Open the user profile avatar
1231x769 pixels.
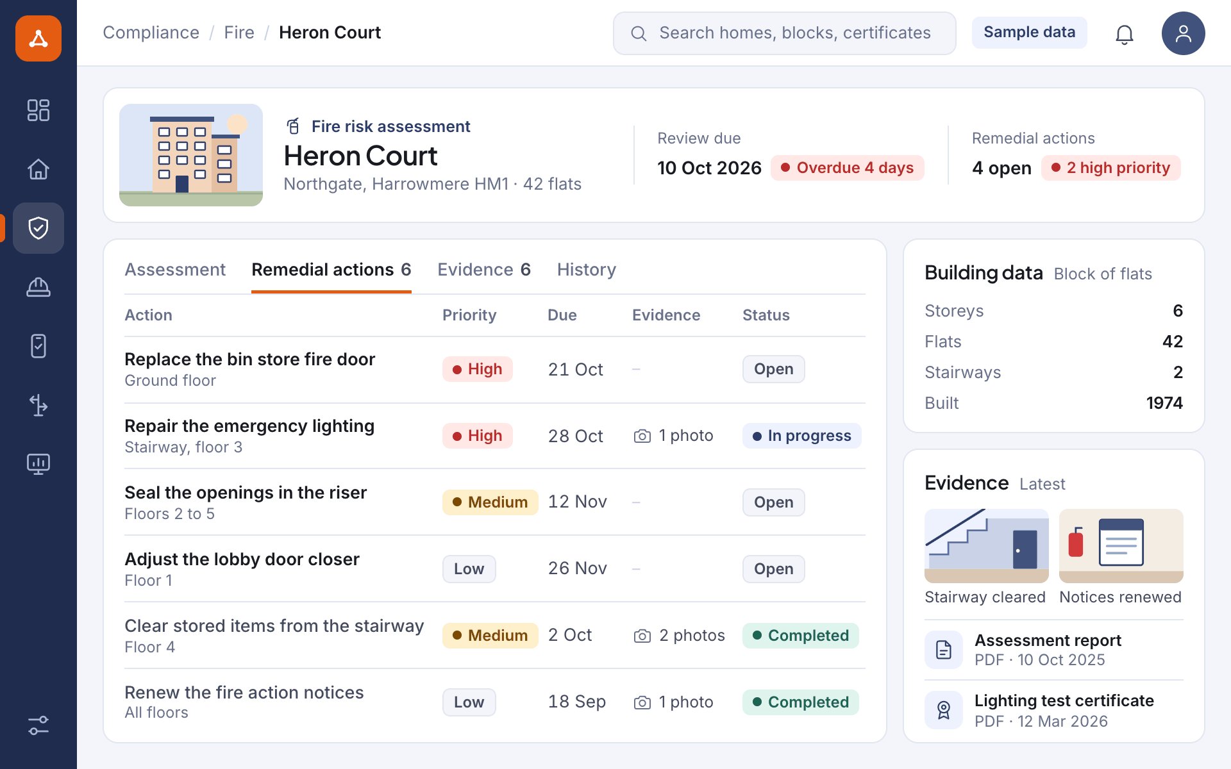pyautogui.click(x=1184, y=33)
